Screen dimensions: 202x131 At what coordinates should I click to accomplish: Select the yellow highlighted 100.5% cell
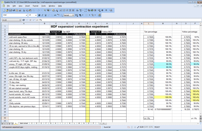[163, 97]
